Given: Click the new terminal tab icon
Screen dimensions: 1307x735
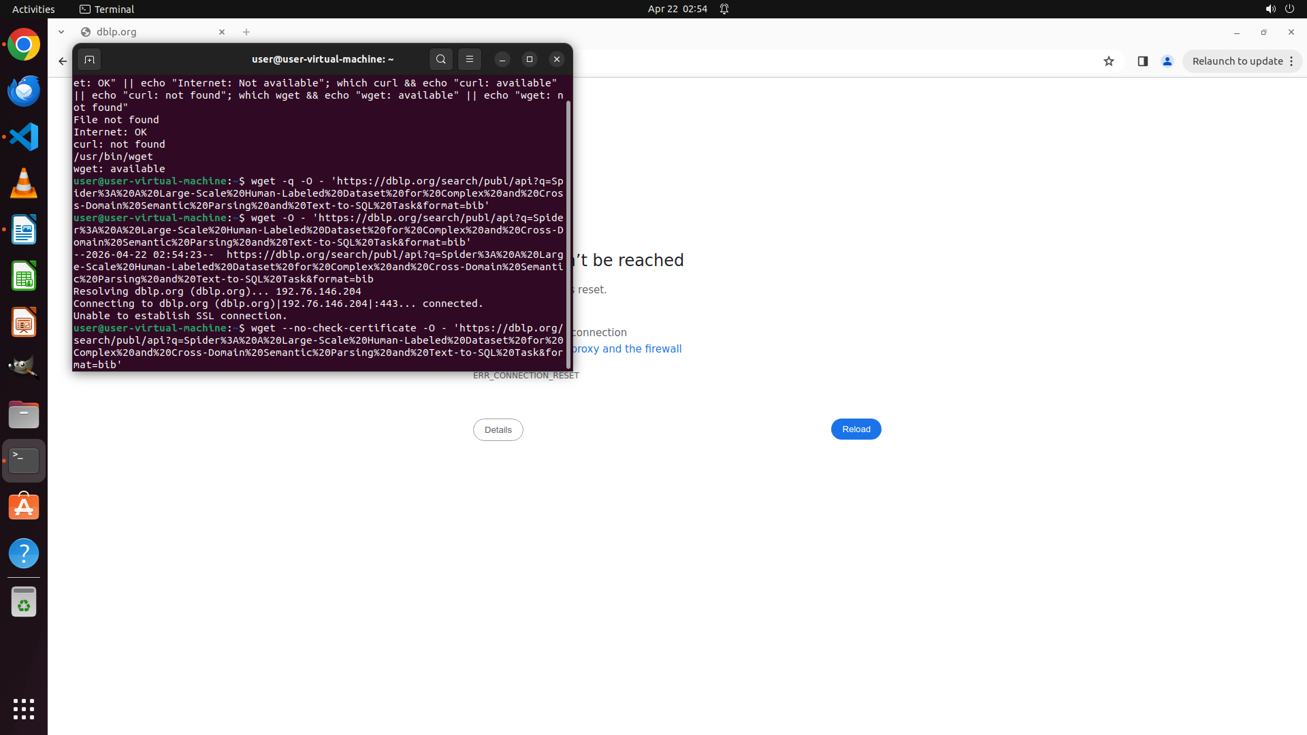Looking at the screenshot, I should tap(89, 59).
